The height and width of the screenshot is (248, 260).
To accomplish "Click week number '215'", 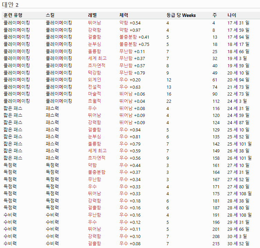I will (216, 244).
